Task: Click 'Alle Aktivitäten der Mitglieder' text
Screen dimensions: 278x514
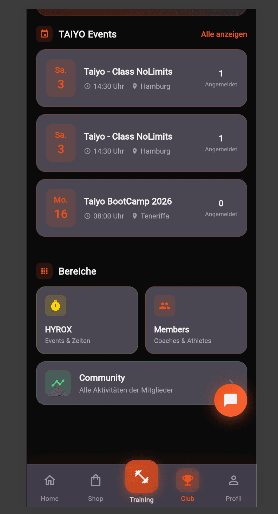Action: [x=126, y=390]
